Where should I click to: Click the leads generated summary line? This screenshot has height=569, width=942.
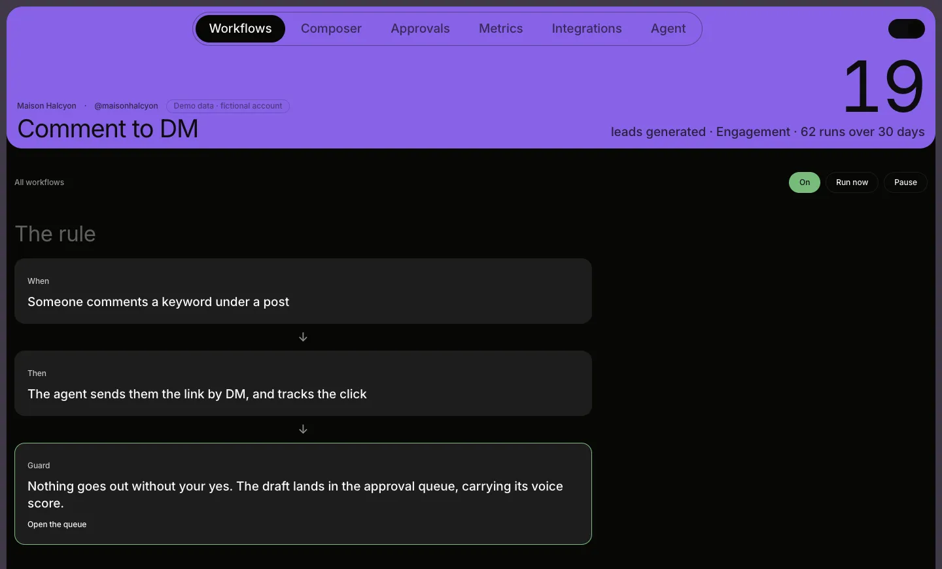pos(767,132)
